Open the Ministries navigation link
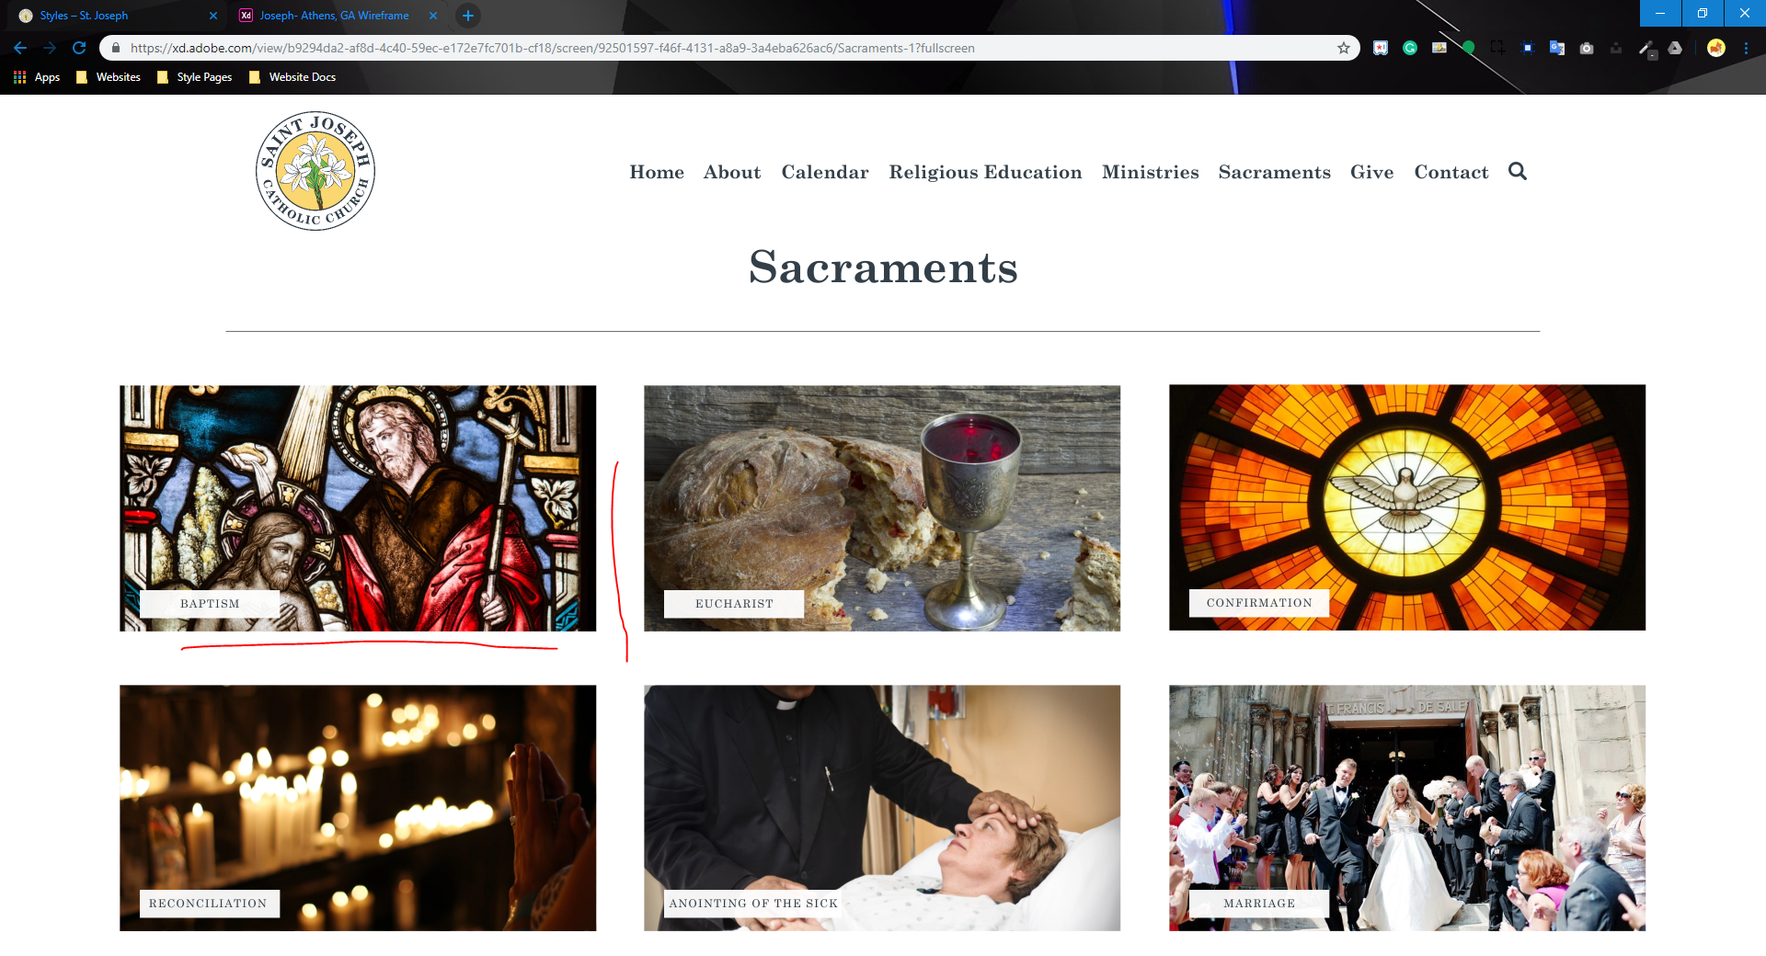Viewport: 1766px width, 956px height. click(x=1150, y=172)
